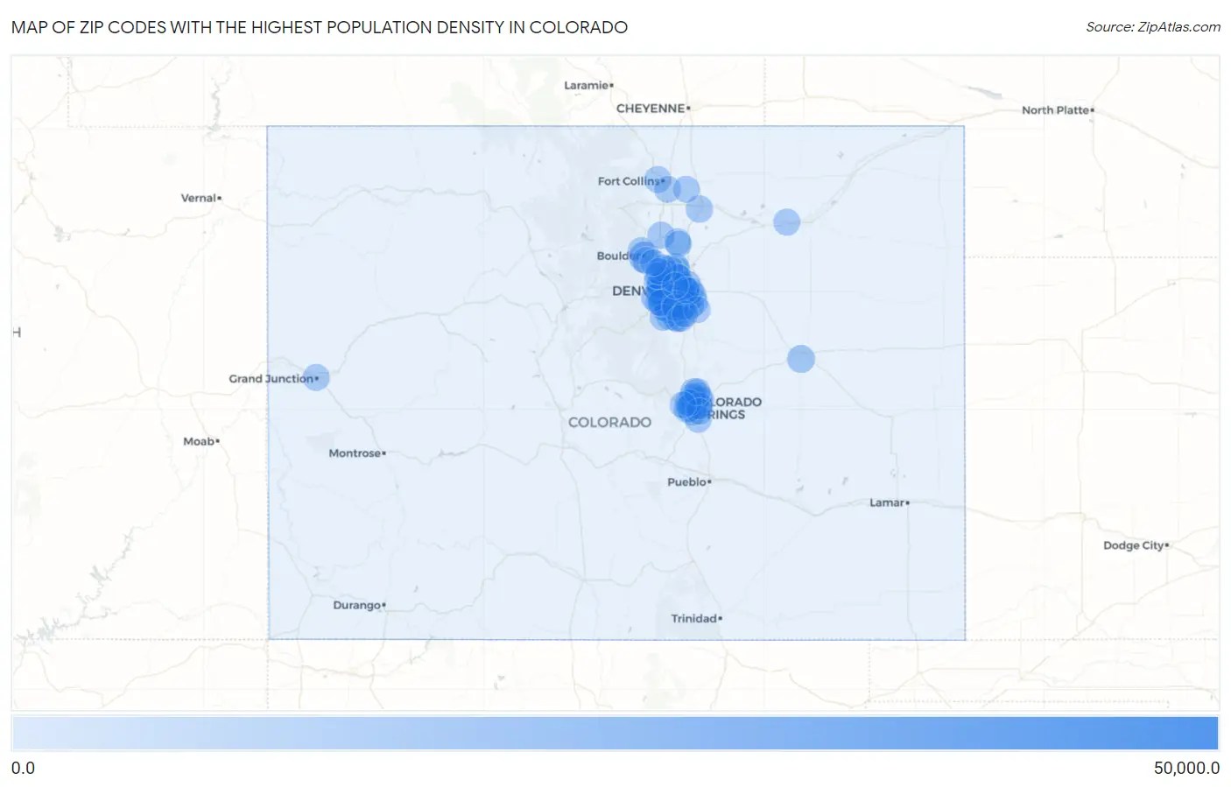Click the Fort Collins text label
The width and height of the screenshot is (1231, 787).
click(x=629, y=181)
